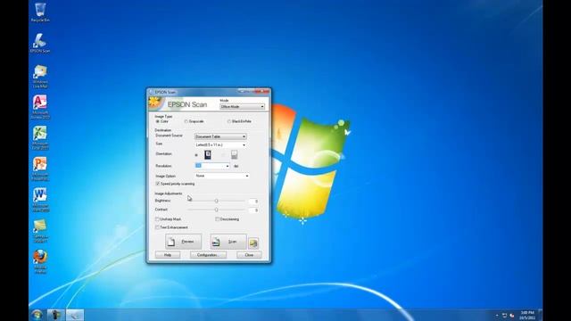The image size is (571, 321).
Task: Open the Image Option dropdown
Action: (222, 176)
